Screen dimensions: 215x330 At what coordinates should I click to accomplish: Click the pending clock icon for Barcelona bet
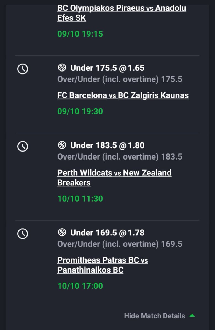(x=23, y=69)
